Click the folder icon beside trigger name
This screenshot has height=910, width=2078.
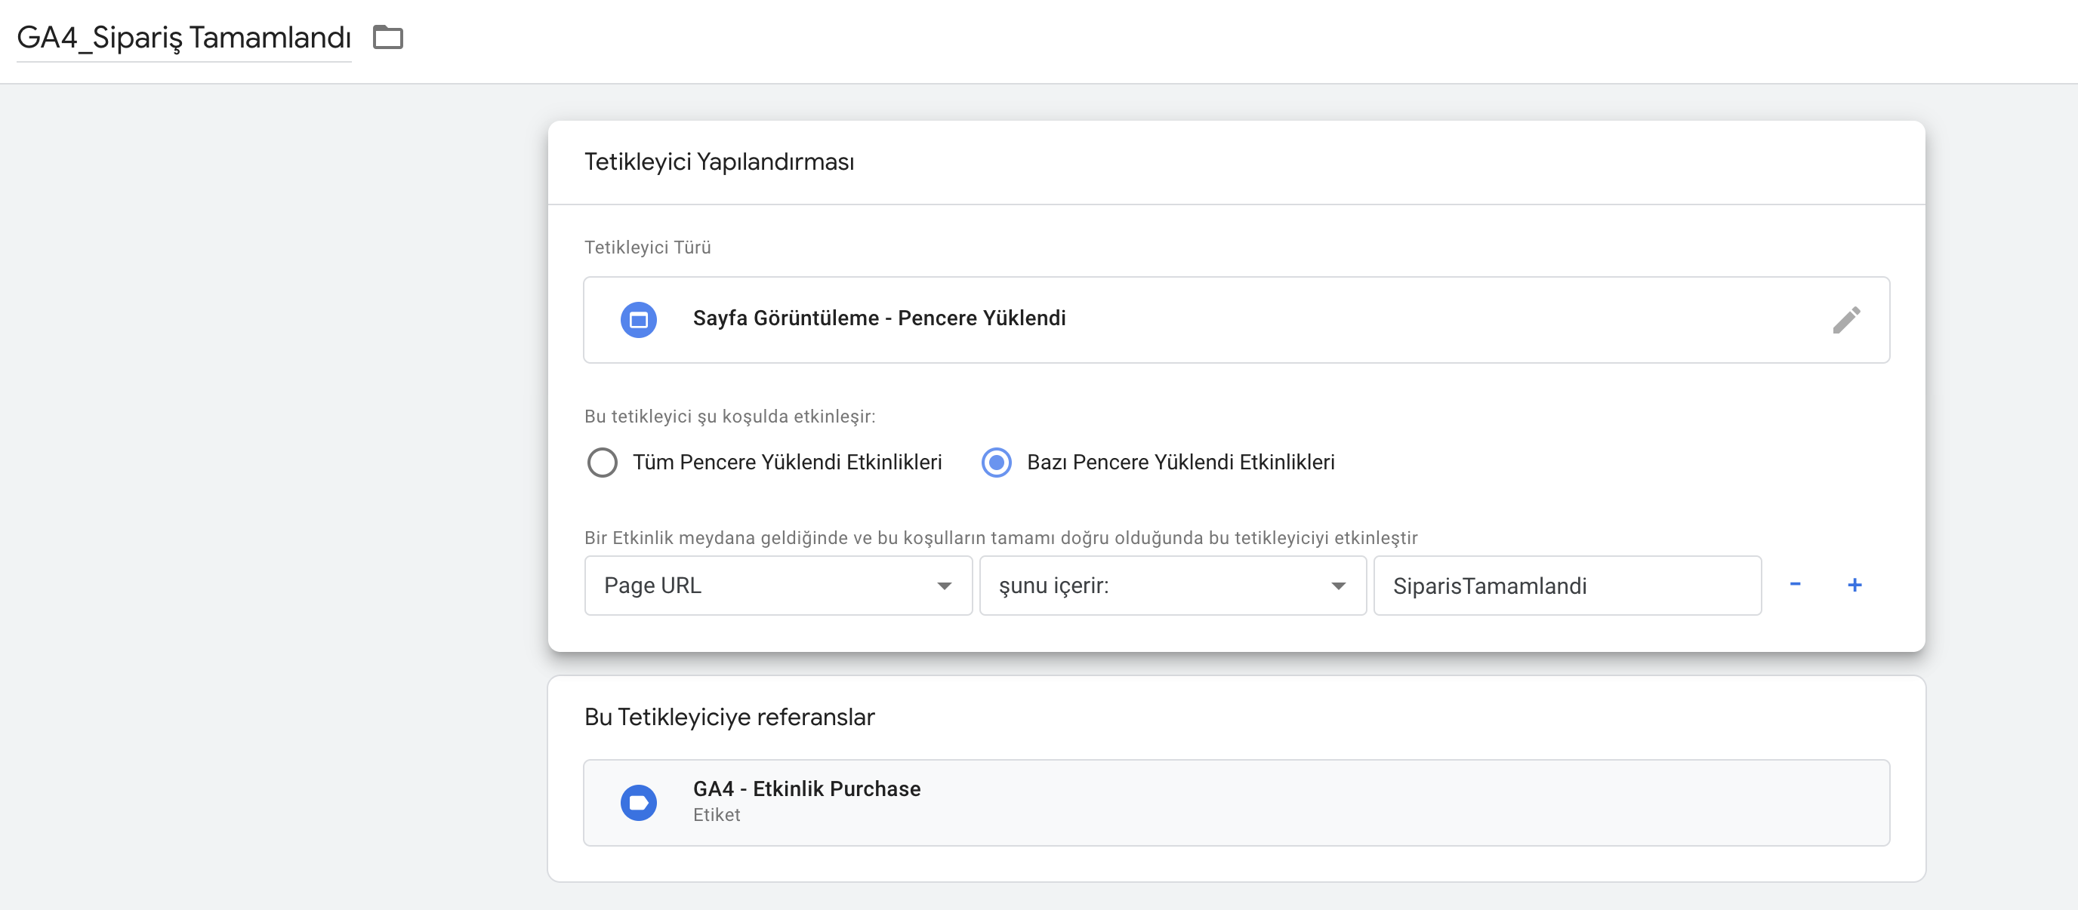point(387,37)
